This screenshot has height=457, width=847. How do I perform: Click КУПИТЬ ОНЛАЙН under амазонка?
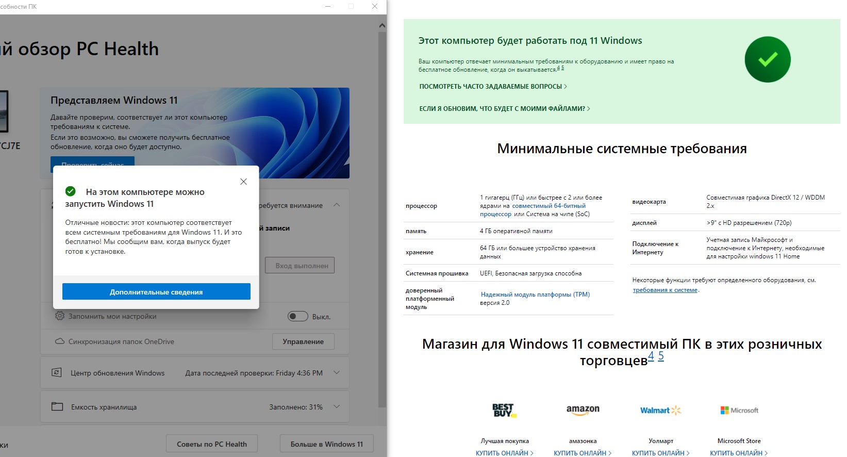[x=583, y=453]
